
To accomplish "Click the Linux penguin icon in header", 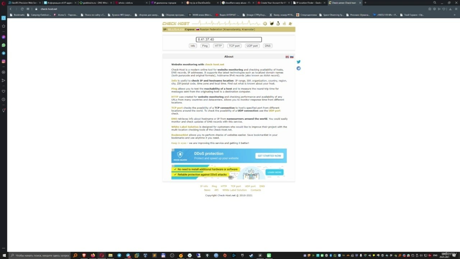I will [277, 23].
